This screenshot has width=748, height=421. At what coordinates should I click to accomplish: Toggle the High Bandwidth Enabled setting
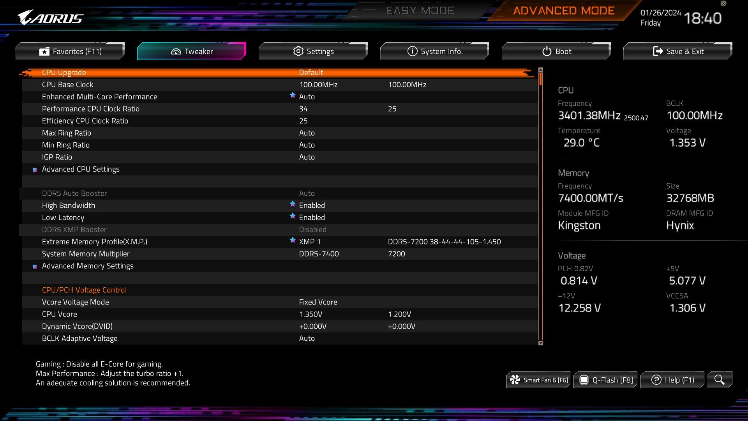(312, 205)
